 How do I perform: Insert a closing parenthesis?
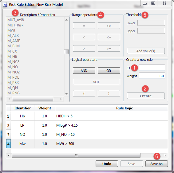pyautogui.click(x=109, y=93)
